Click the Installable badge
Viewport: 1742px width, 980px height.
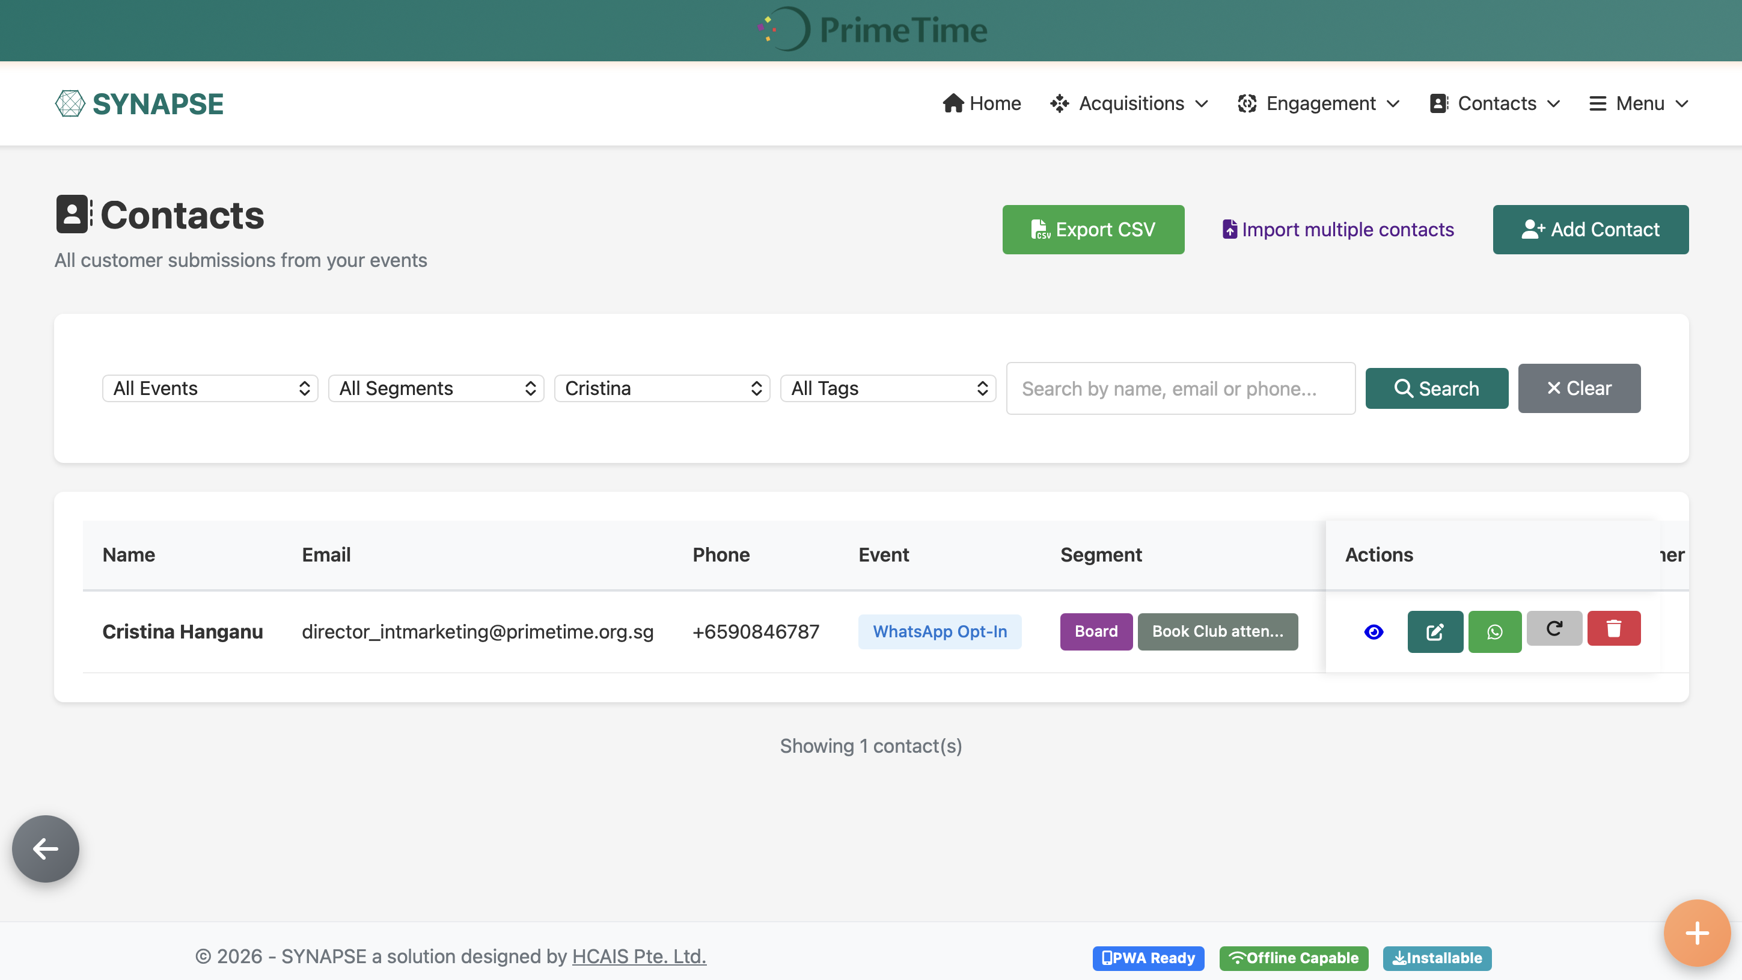pyautogui.click(x=1437, y=958)
